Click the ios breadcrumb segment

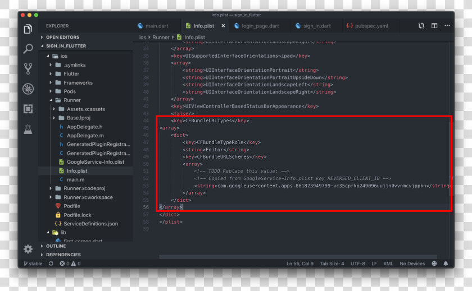click(142, 37)
